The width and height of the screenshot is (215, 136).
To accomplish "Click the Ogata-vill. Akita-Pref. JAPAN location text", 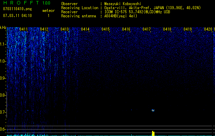I will (152, 8).
